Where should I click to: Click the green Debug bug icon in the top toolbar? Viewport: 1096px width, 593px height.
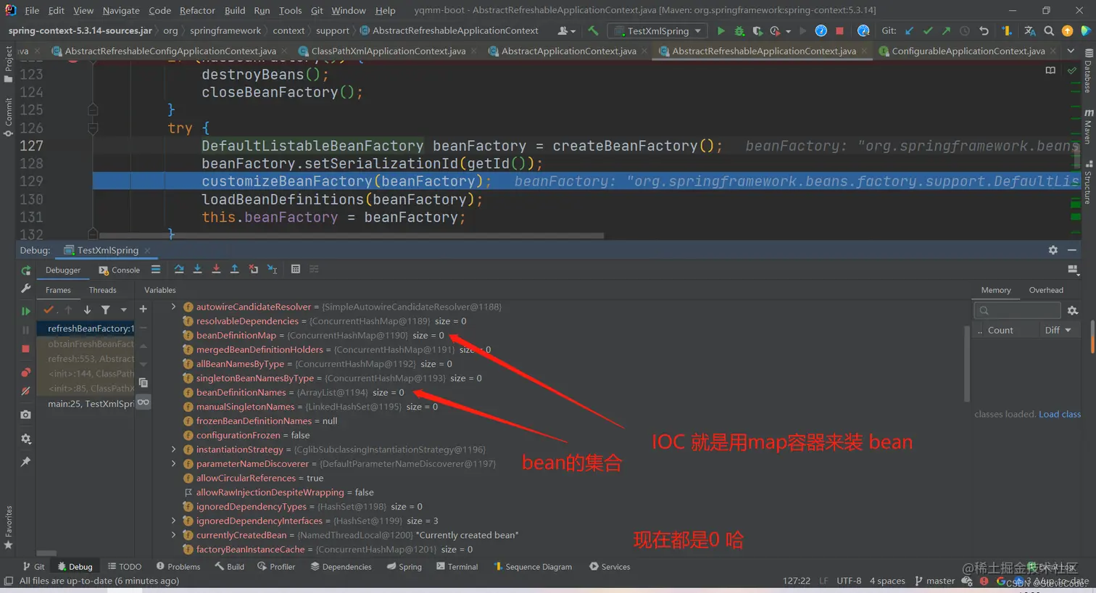pyautogui.click(x=739, y=30)
